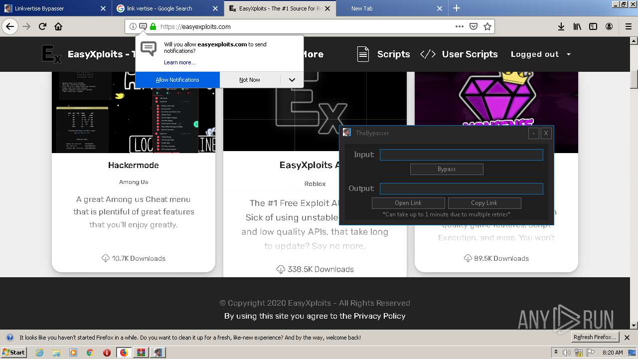This screenshot has height=359, width=638.
Task: Click Refresh Firefox button
Action: [x=595, y=338]
